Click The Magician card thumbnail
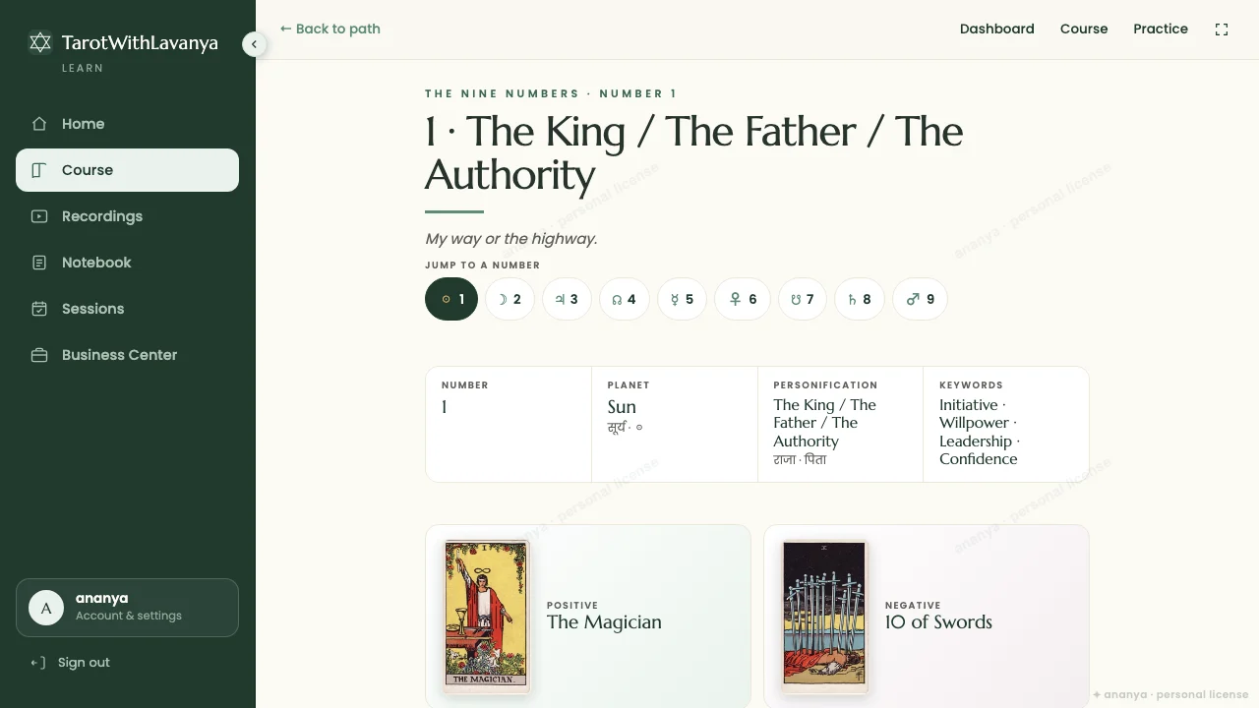Viewport: 1259px width, 708px height. pyautogui.click(x=486, y=614)
